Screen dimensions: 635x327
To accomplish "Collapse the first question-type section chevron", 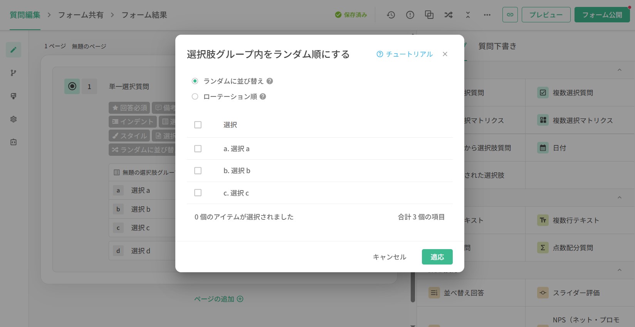I will click(x=620, y=70).
